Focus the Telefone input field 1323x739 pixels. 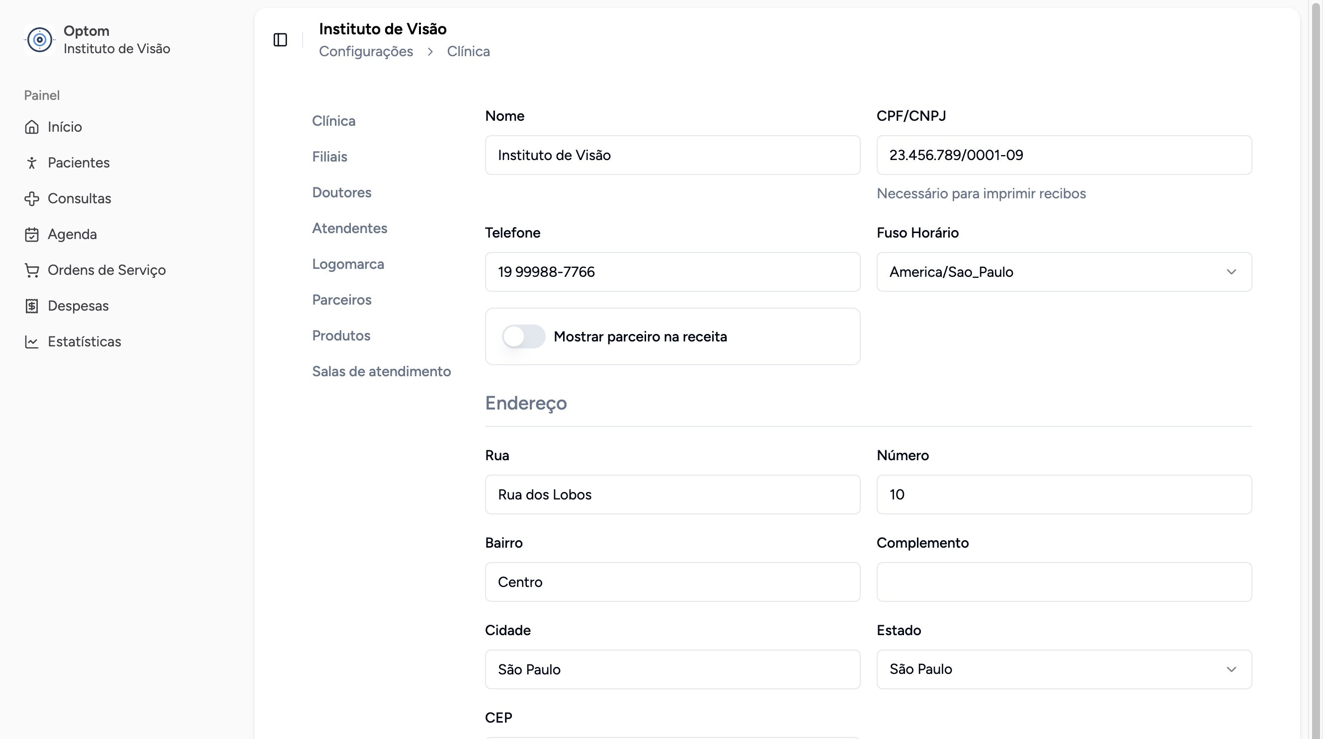[672, 272]
